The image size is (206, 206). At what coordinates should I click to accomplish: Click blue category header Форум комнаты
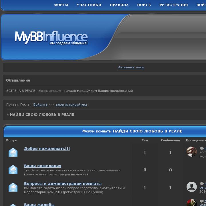132,131
